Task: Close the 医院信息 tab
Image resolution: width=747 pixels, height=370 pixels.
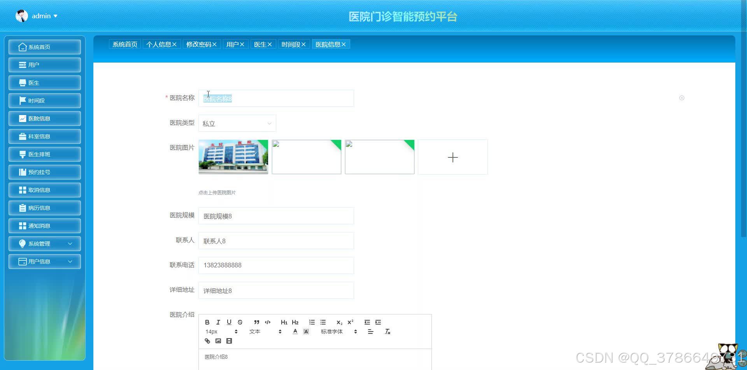Action: [x=344, y=44]
